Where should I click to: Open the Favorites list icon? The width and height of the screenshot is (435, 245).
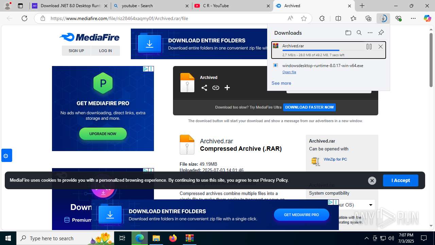[x=353, y=18]
